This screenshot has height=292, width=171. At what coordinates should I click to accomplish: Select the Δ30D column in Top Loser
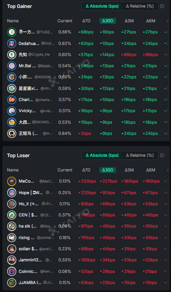[108, 170]
